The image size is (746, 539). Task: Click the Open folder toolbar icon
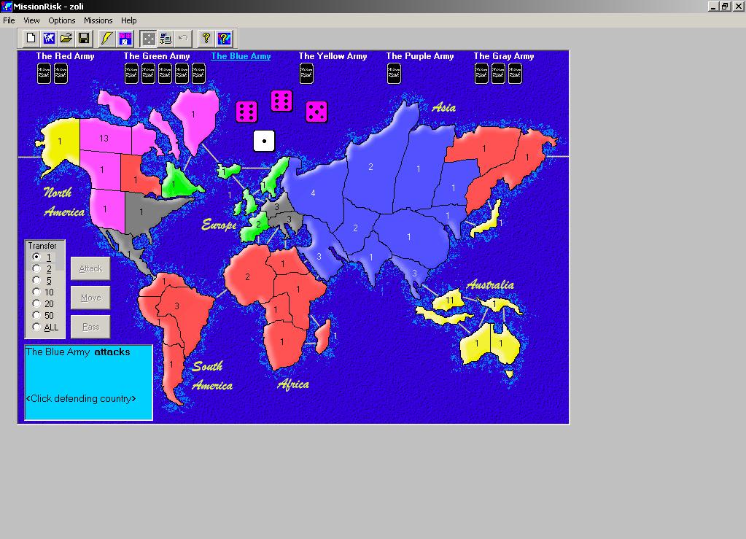66,38
